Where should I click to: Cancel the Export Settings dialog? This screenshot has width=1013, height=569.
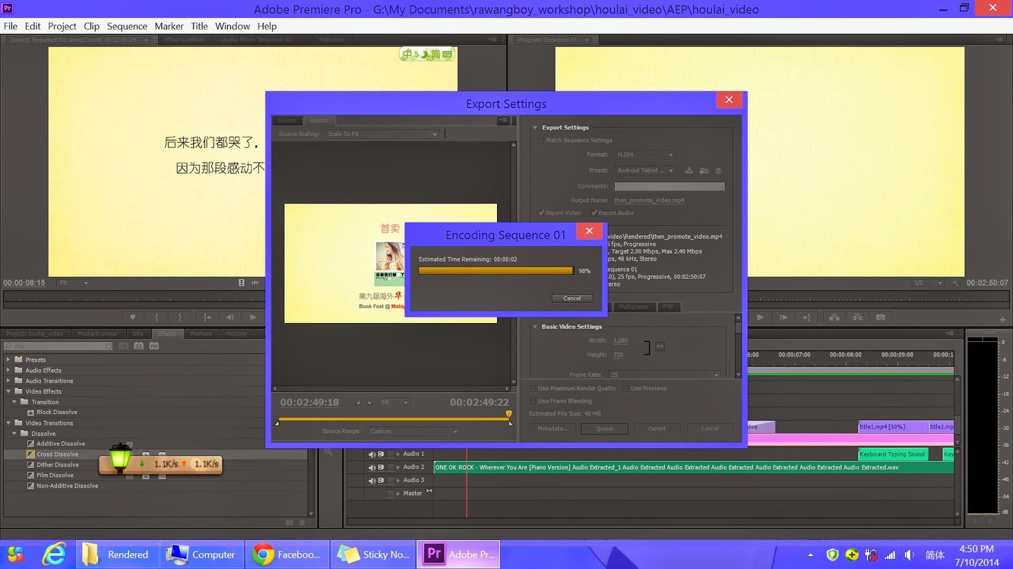[710, 429]
